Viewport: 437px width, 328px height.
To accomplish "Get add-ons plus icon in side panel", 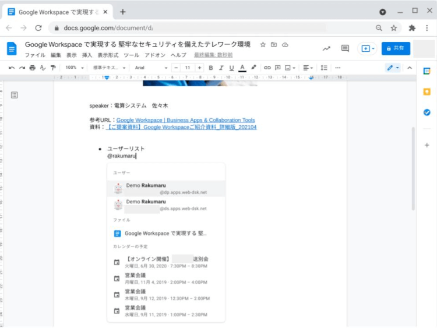I will point(427,145).
